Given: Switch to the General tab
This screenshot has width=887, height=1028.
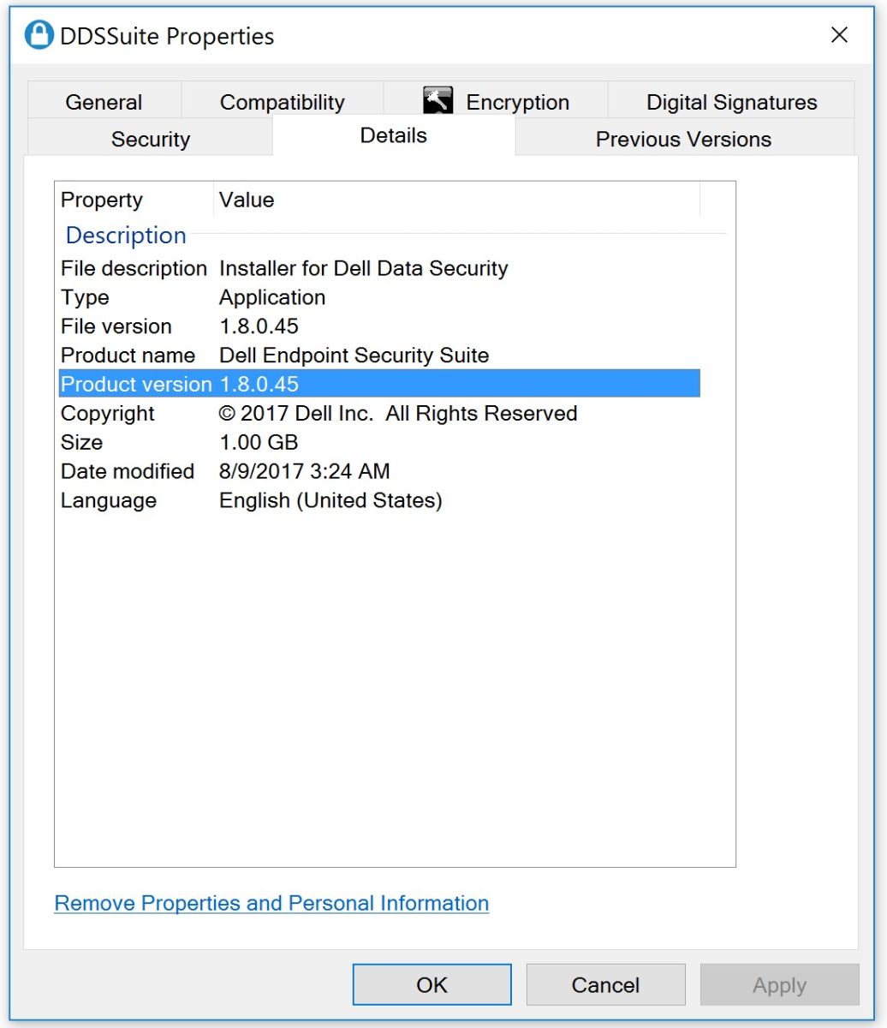Looking at the screenshot, I should pos(104,101).
